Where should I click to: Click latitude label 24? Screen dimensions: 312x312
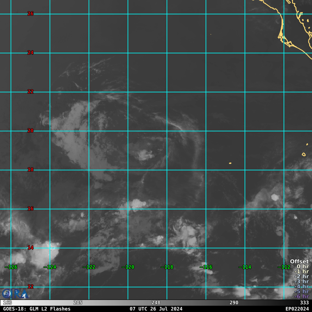(30, 53)
